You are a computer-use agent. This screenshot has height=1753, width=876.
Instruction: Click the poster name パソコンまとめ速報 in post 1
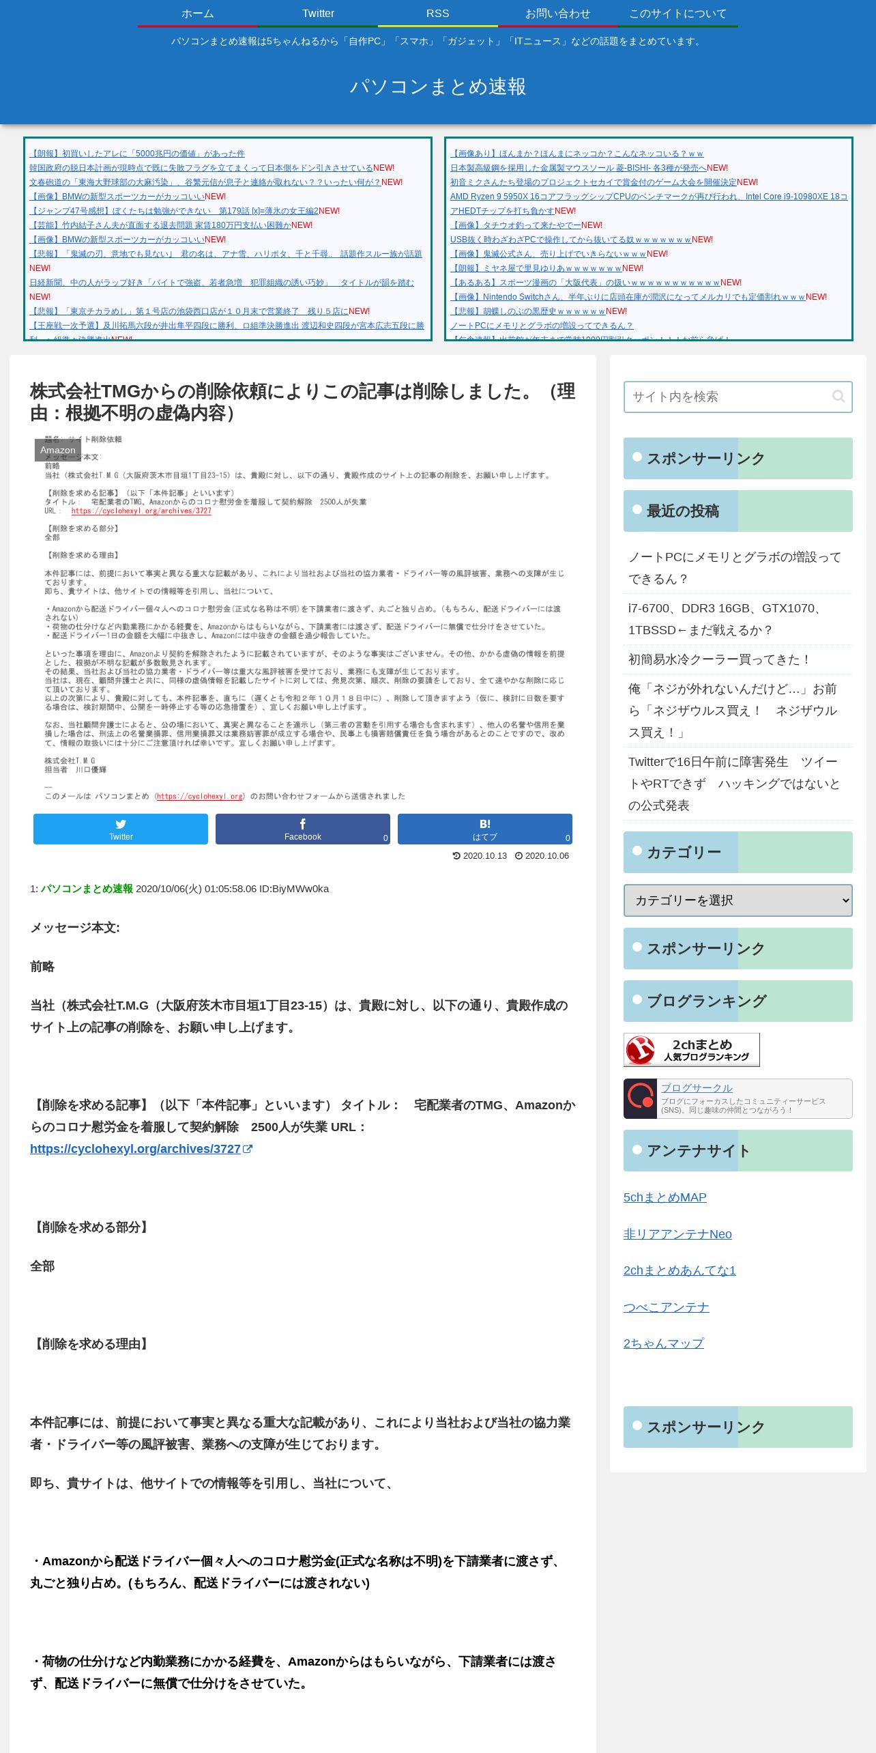coord(87,889)
